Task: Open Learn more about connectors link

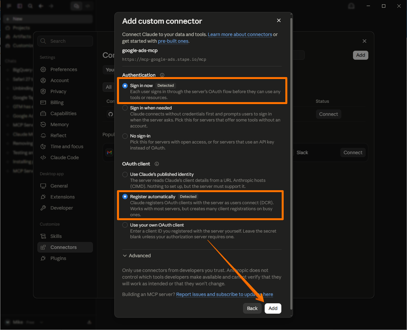Action: pos(240,34)
